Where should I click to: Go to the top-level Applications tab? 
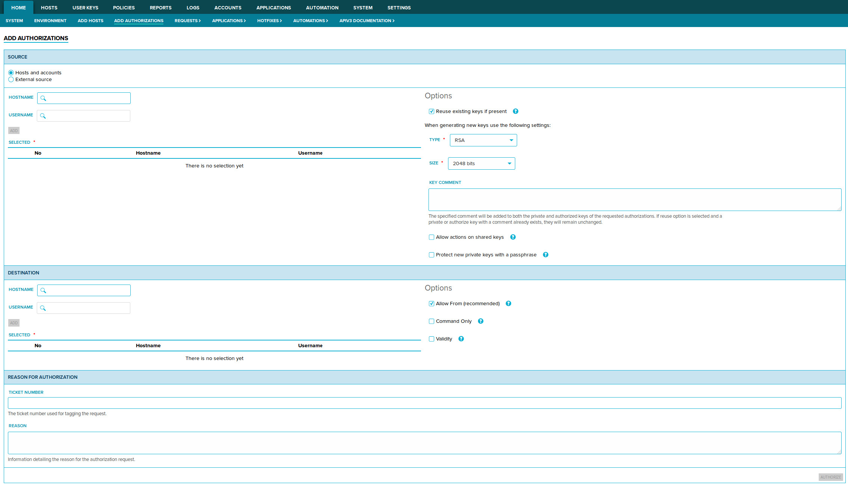click(274, 8)
